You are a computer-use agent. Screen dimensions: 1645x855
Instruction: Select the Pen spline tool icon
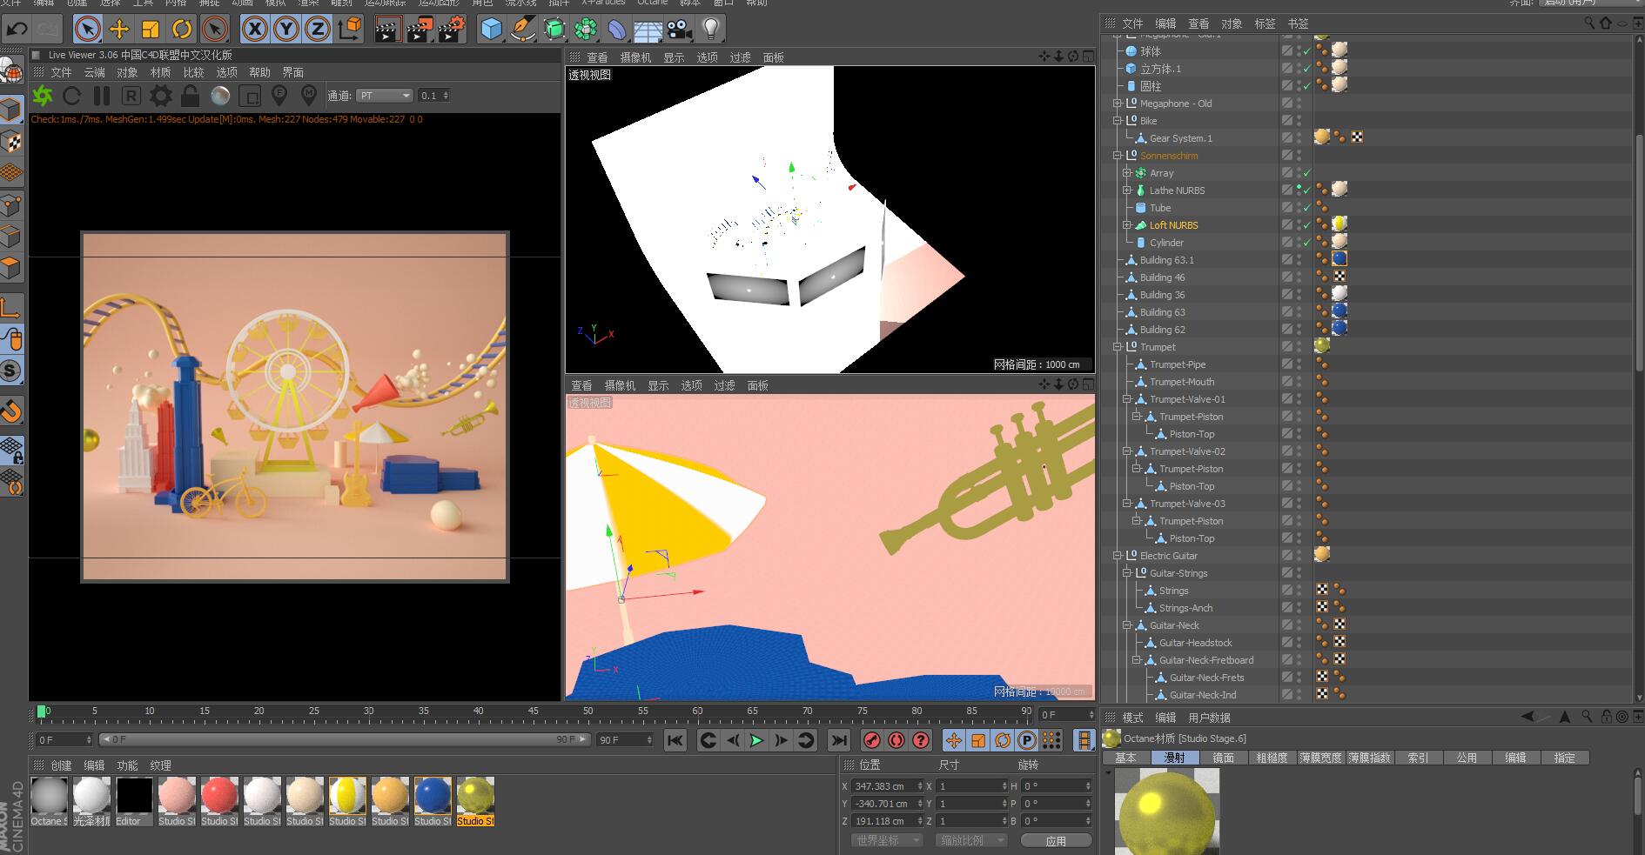pyautogui.click(x=522, y=30)
